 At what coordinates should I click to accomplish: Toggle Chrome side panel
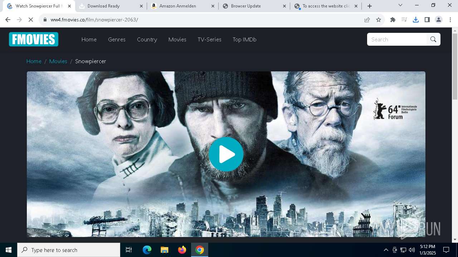point(427,20)
